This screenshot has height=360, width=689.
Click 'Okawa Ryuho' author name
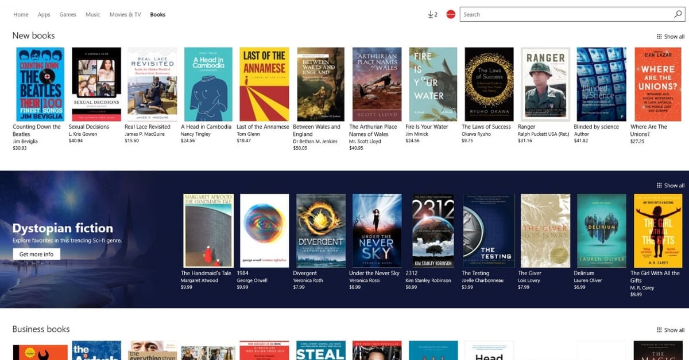[x=477, y=134]
